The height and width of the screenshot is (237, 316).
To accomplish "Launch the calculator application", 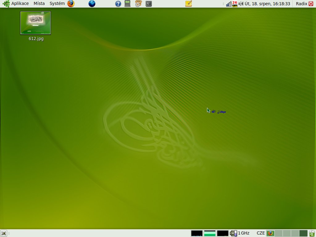I will (x=127, y=4).
